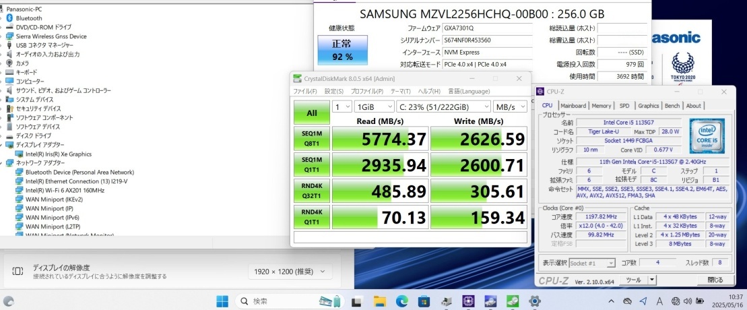747x310 pixels.
Task: Click the カメラ webcam icon
Action: 9,63
